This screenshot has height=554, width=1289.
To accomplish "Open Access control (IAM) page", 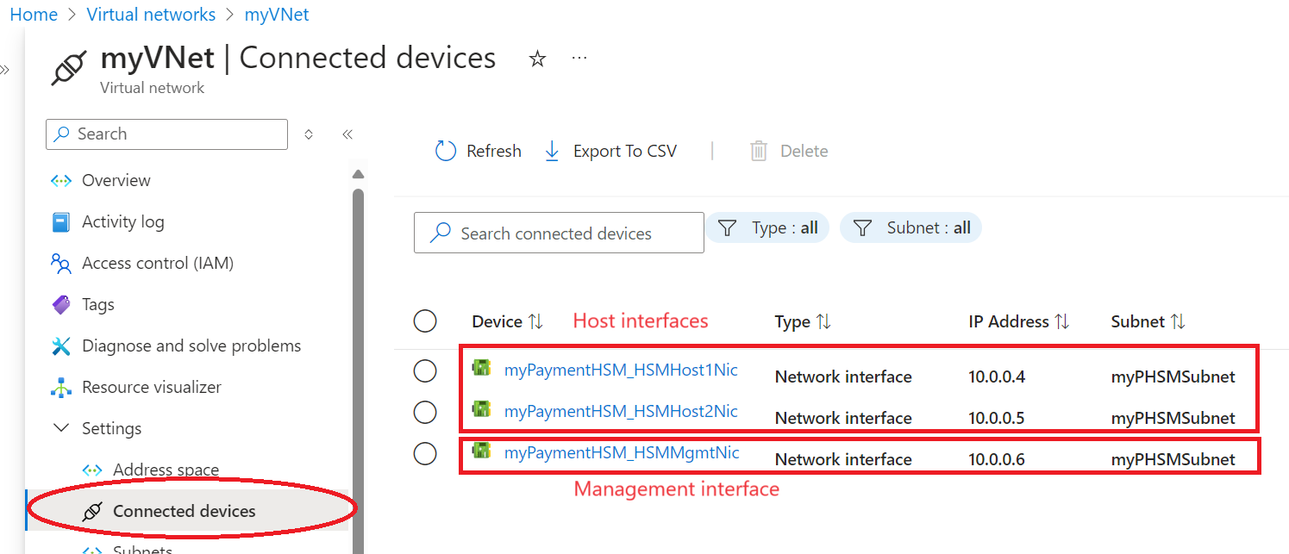I will (158, 264).
